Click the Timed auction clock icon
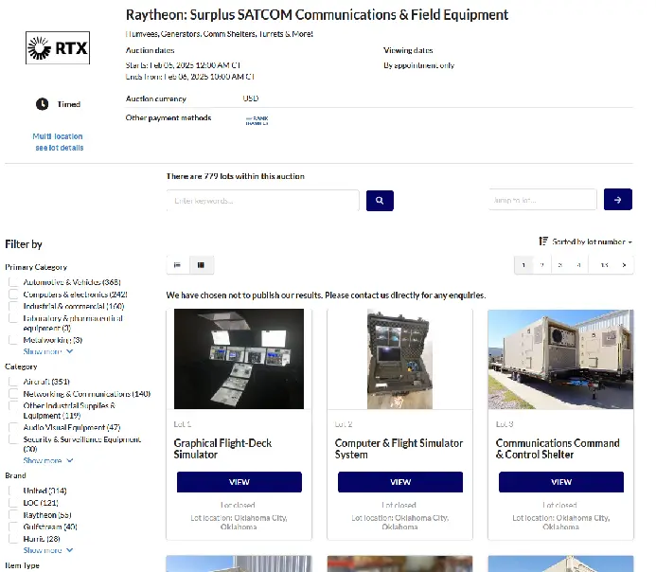Image resolution: width=656 pixels, height=572 pixels. pyautogui.click(x=42, y=104)
